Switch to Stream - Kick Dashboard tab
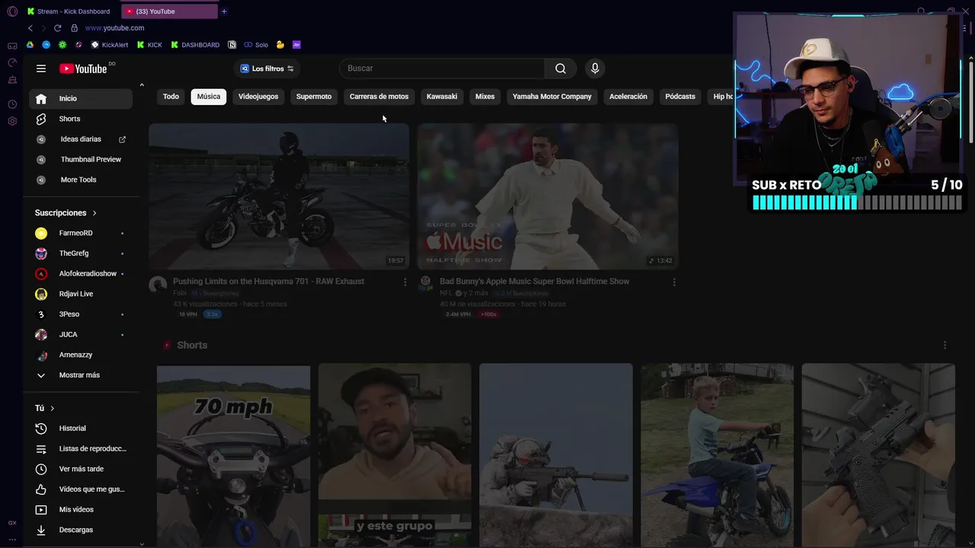Viewport: 975px width, 548px height. (x=71, y=11)
